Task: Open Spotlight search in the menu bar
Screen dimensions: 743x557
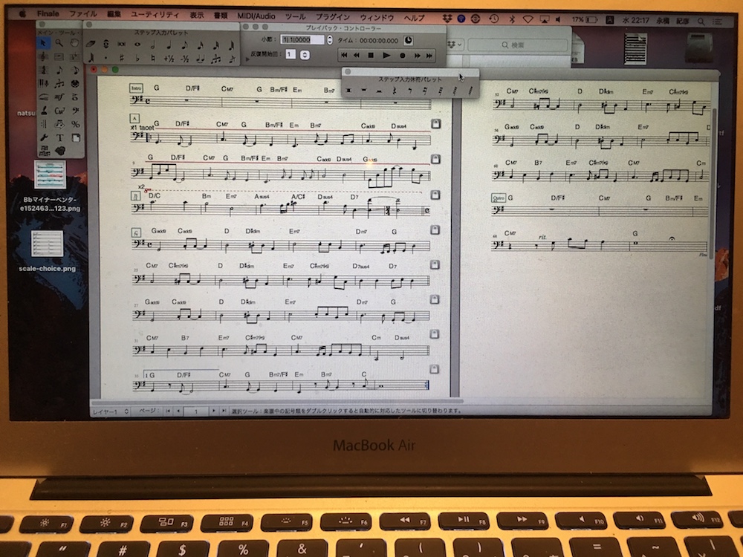Action: [x=701, y=22]
